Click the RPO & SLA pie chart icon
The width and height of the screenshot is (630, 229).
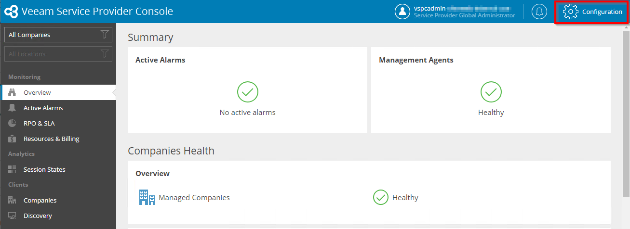13,123
